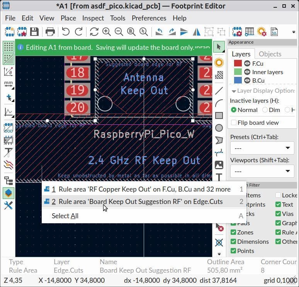Choose the Draw Rule Area tool
Viewport: 299px width, 287px height.
click(219, 75)
